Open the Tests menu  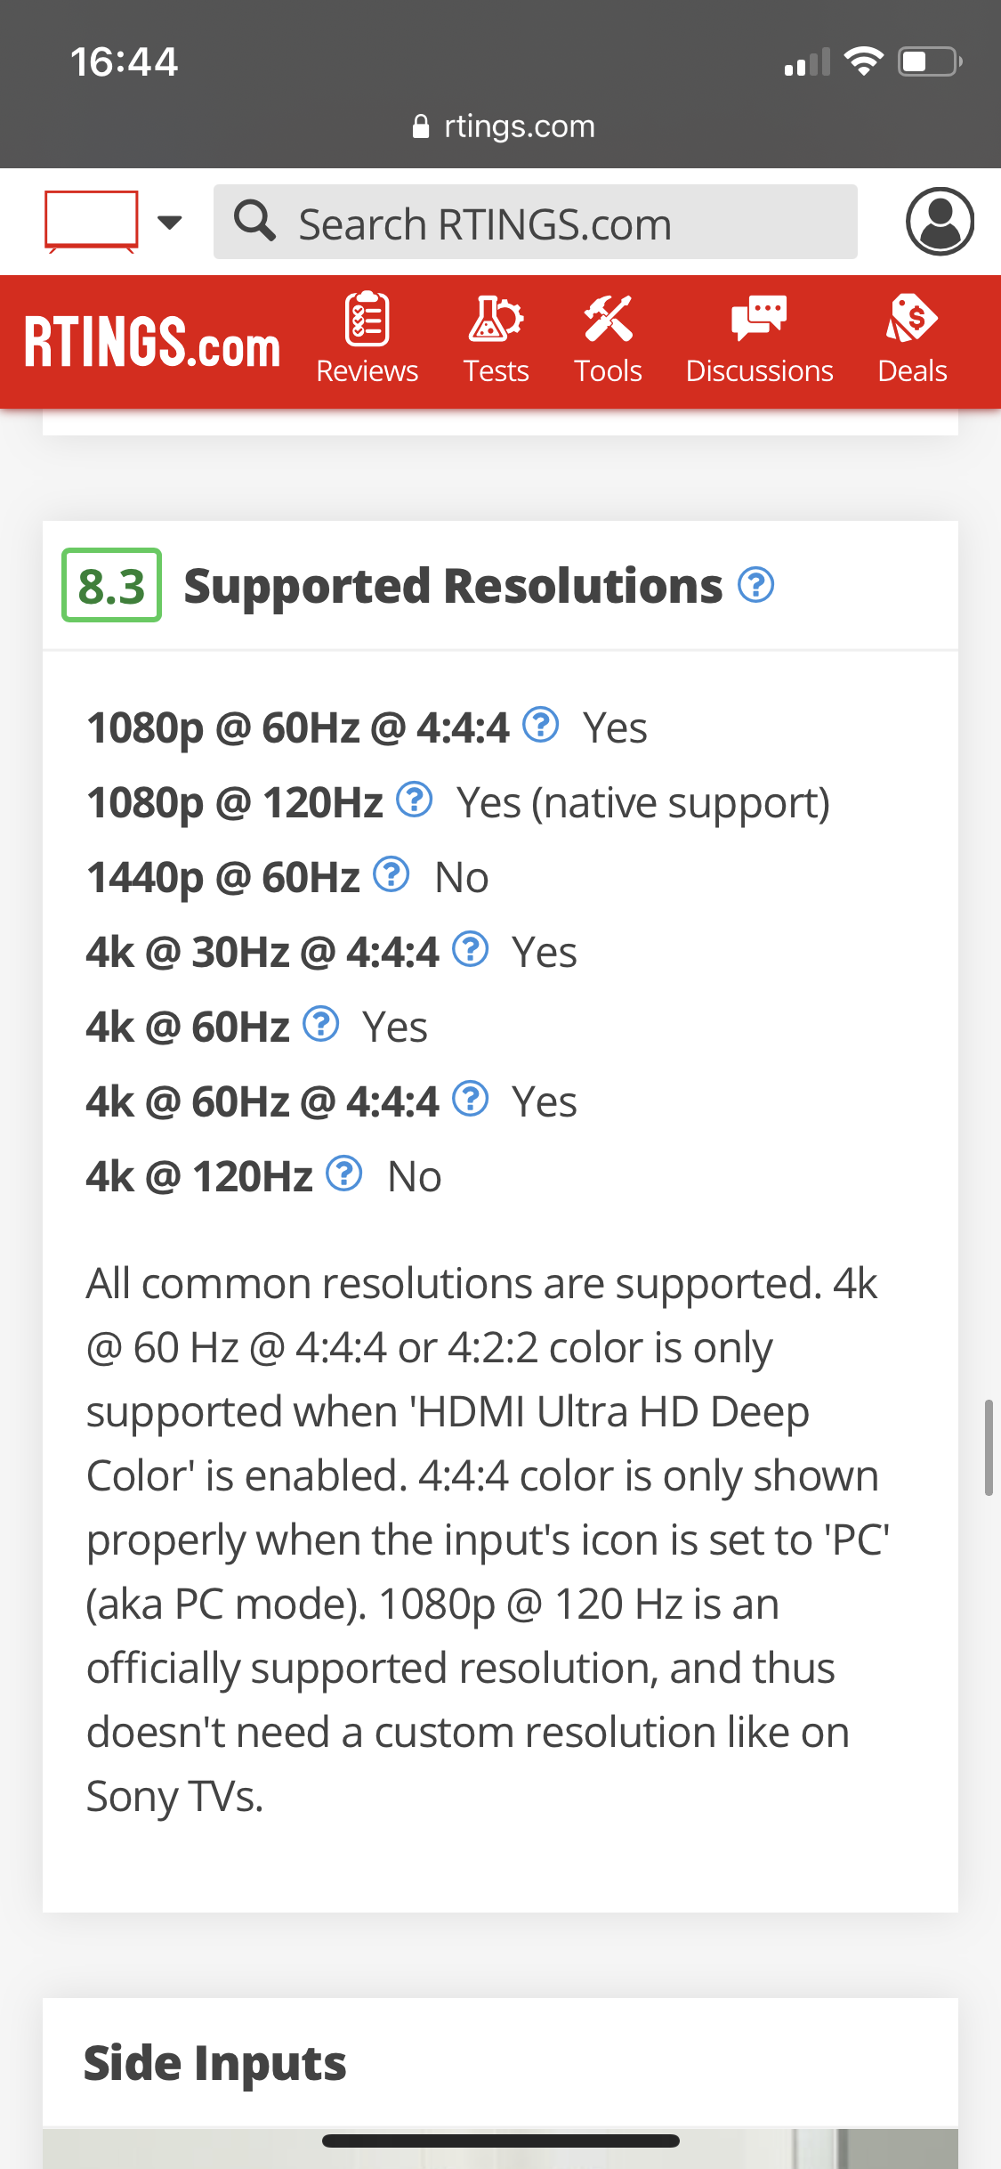tap(496, 340)
